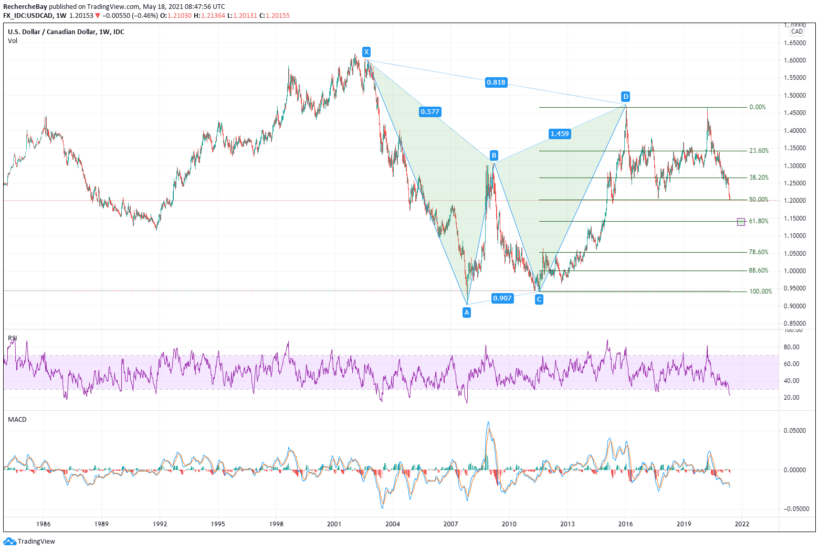Screen dimensions: 819x551
Task: Select the C point marker of the pattern
Action: coord(539,299)
